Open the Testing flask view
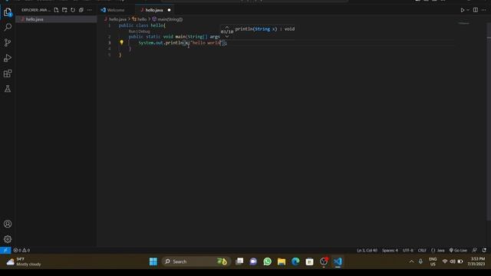This screenshot has width=491, height=276. click(x=8, y=89)
